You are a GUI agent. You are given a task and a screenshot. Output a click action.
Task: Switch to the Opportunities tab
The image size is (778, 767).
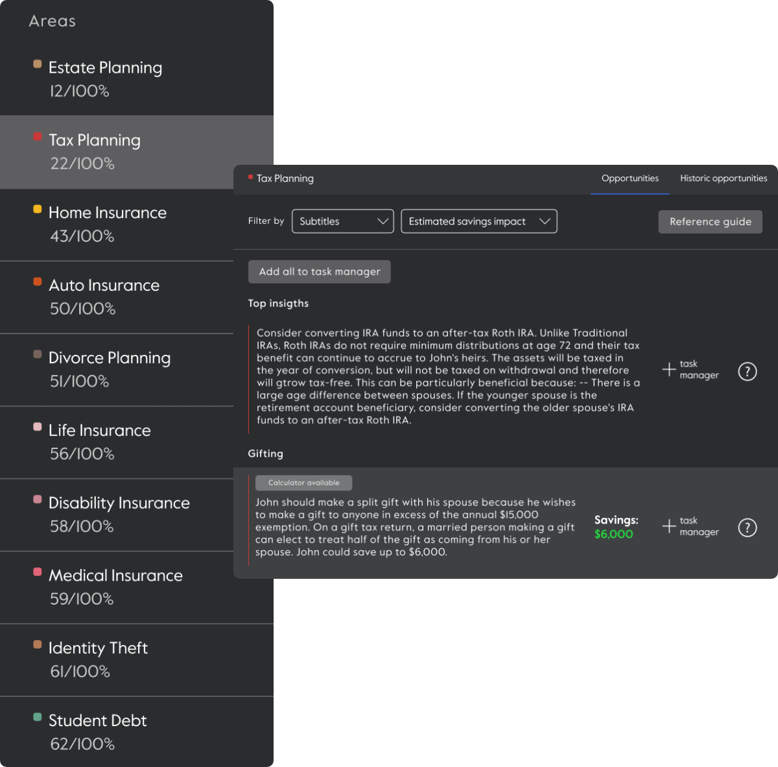630,178
